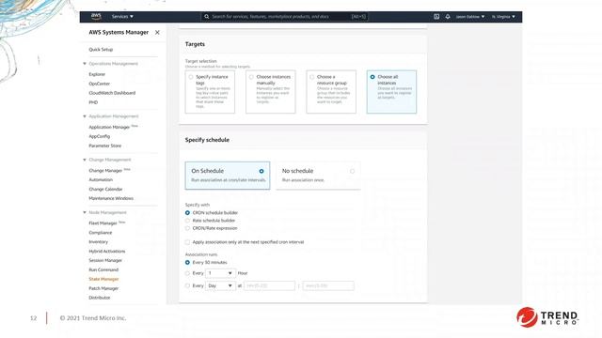Open Application Manager link

[x=109, y=127]
